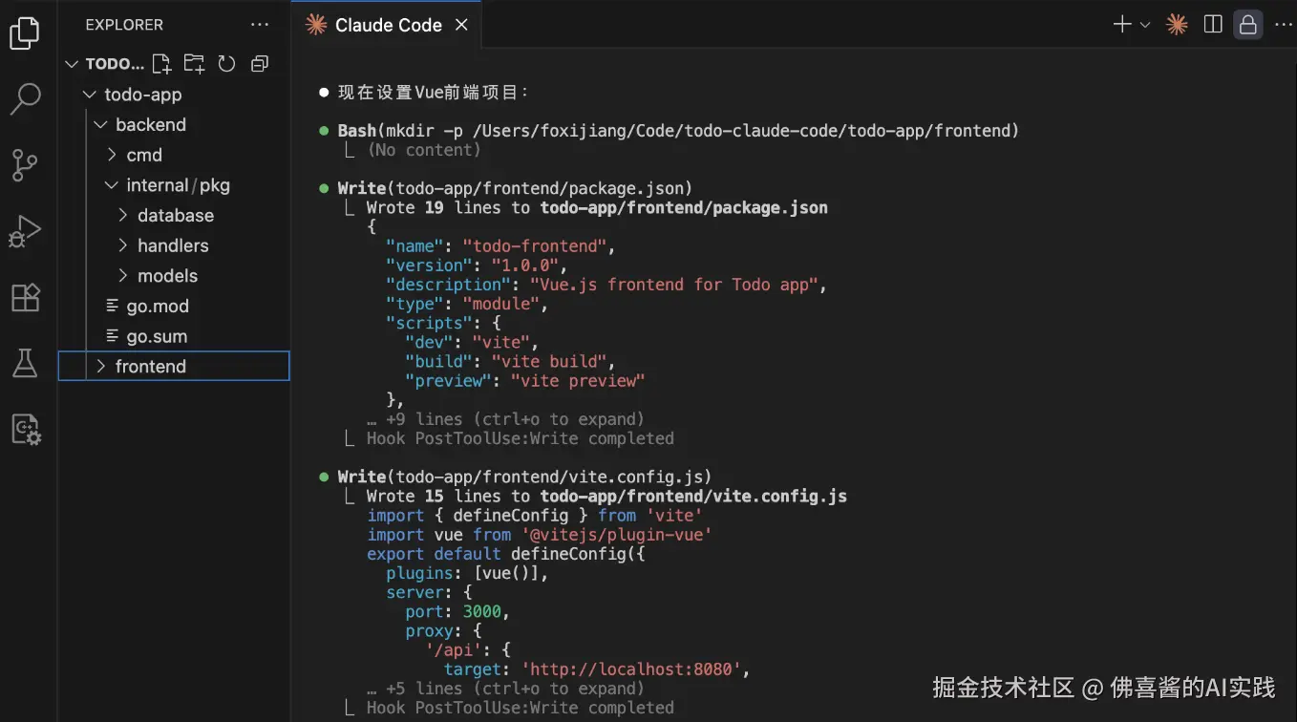This screenshot has height=722, width=1297.
Task: Switch to the Claude Code tab
Action: [388, 25]
